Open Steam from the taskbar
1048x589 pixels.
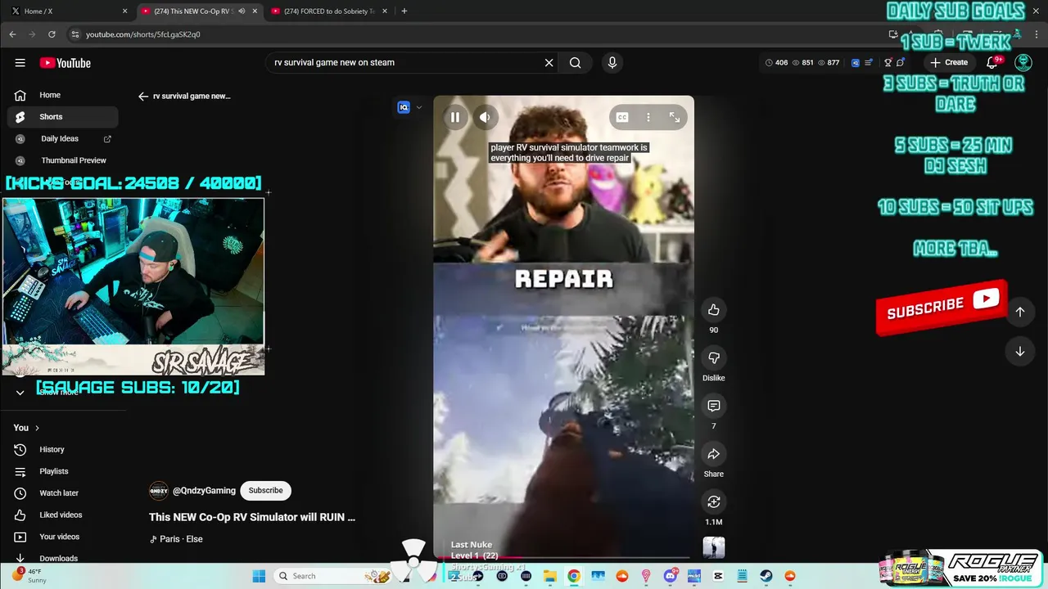(766, 576)
